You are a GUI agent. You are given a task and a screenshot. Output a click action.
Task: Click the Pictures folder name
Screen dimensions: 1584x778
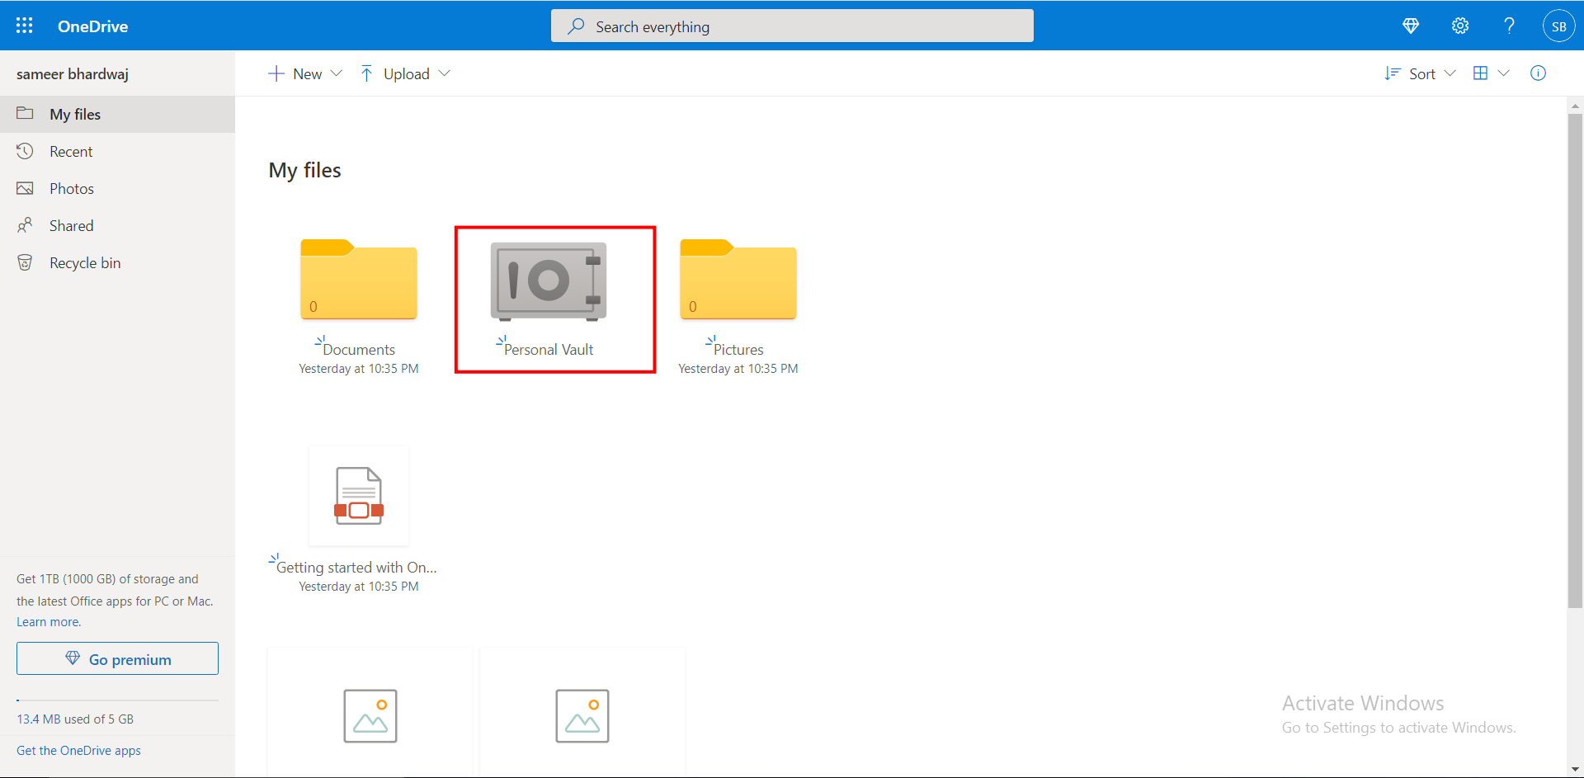738,349
